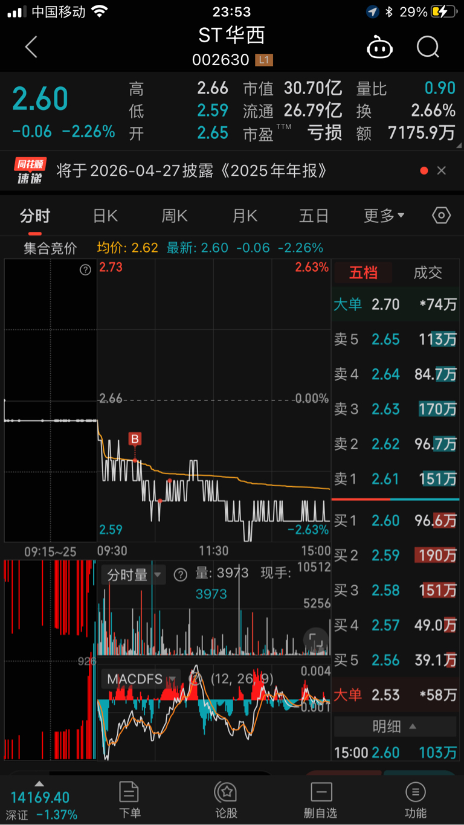Tap the 市盈 亏损 value
464x825 pixels.
[x=325, y=133]
